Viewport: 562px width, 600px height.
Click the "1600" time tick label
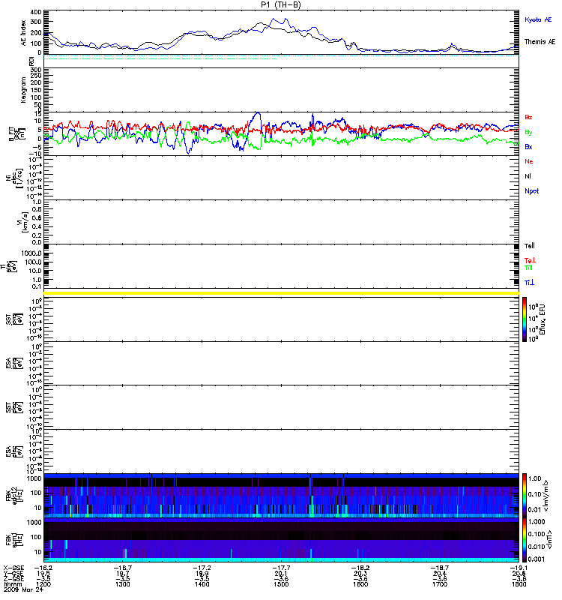click(360, 584)
